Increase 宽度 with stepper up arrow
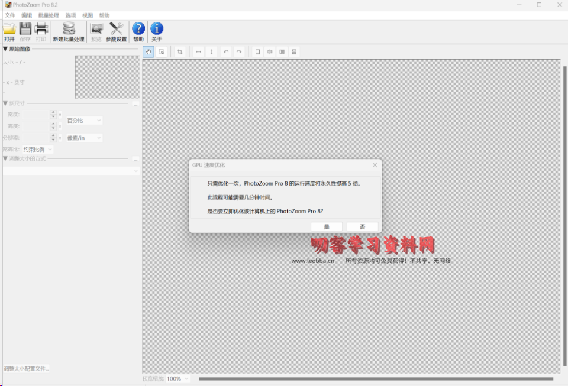Image resolution: width=568 pixels, height=386 pixels. (53, 112)
